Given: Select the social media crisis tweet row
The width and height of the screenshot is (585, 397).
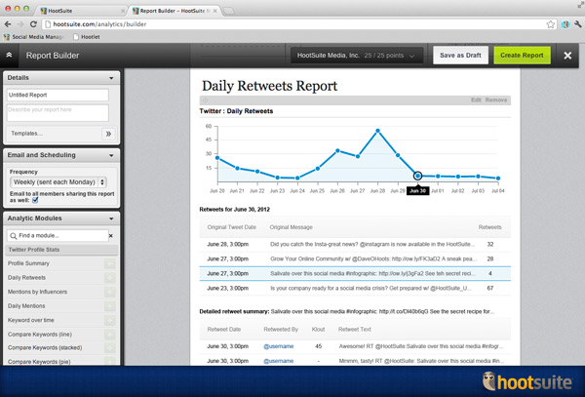Looking at the screenshot, I should coord(355,288).
